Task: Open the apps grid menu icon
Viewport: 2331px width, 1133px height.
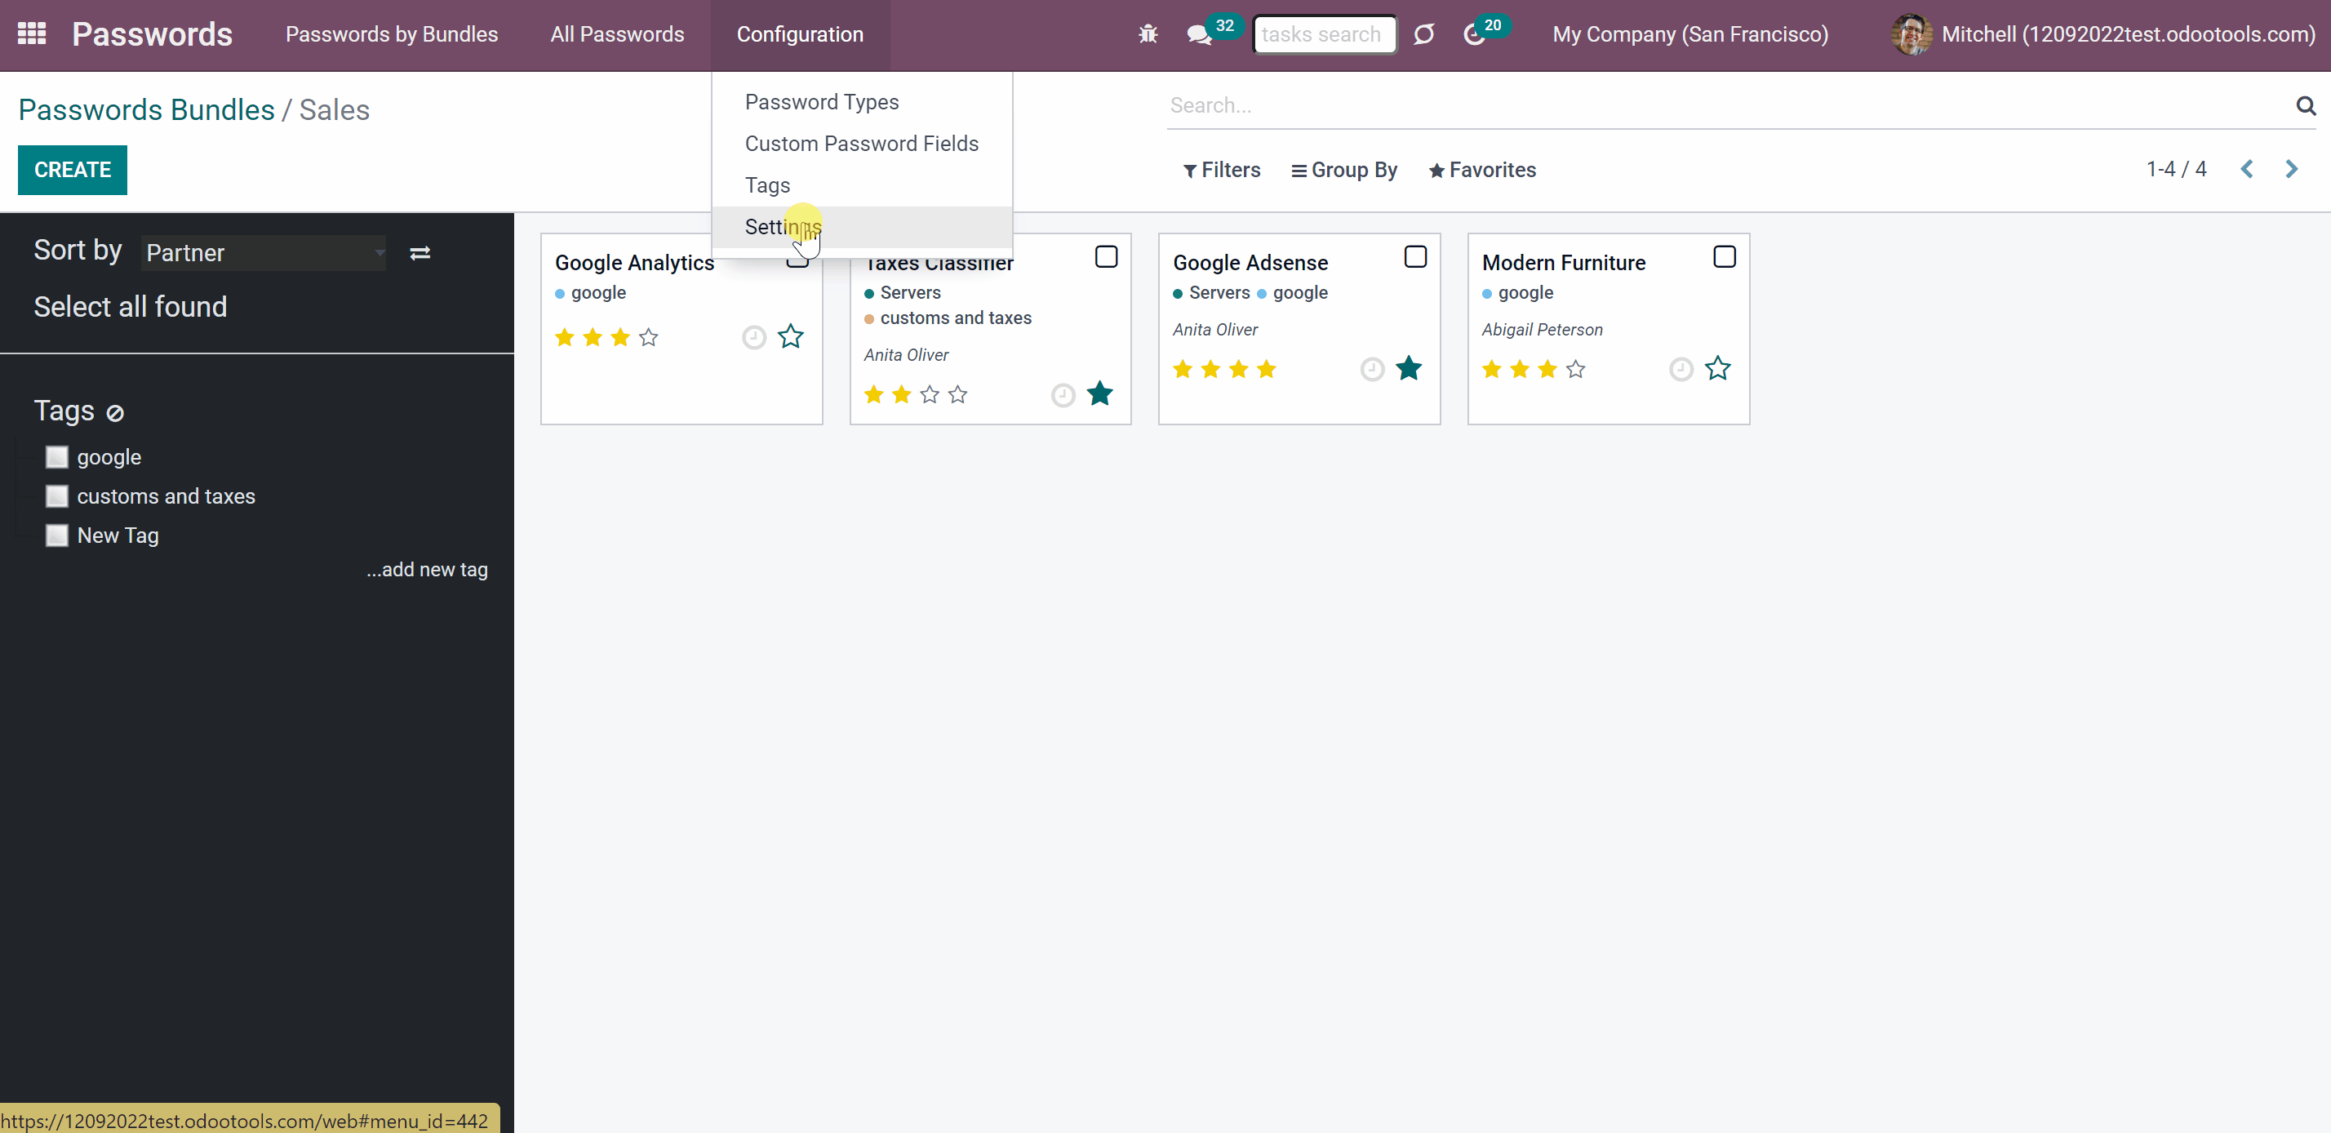Action: click(x=32, y=34)
